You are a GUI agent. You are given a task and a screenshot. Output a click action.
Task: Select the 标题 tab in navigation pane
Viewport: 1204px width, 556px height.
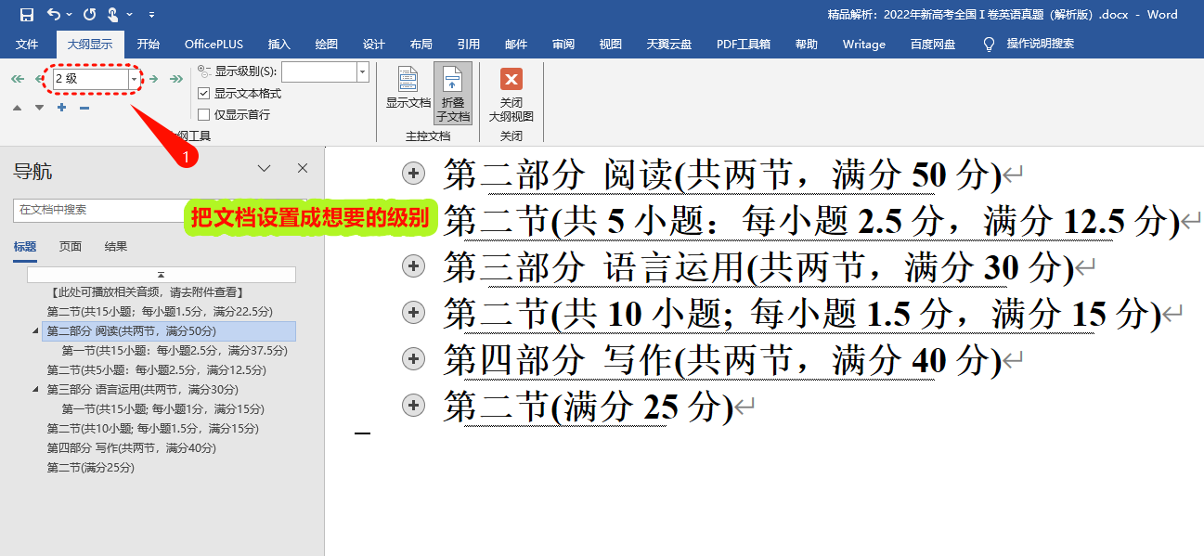point(25,247)
